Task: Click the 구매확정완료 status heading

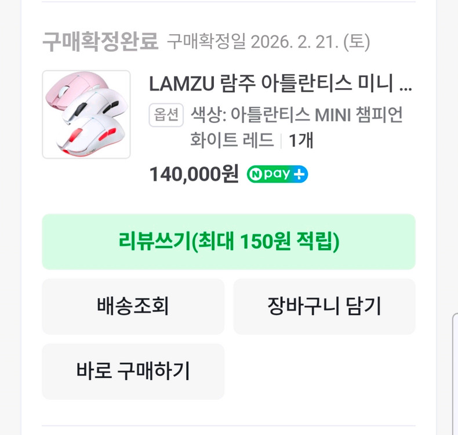Action: (x=100, y=42)
